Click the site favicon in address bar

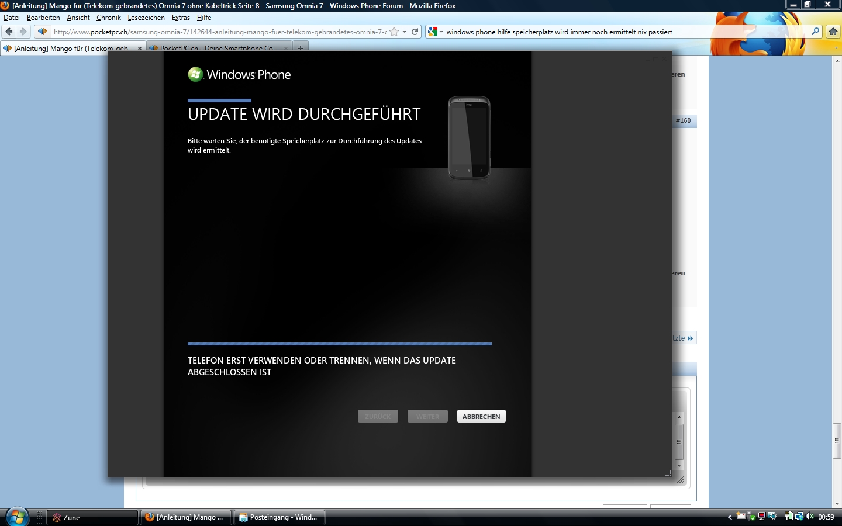(x=43, y=32)
